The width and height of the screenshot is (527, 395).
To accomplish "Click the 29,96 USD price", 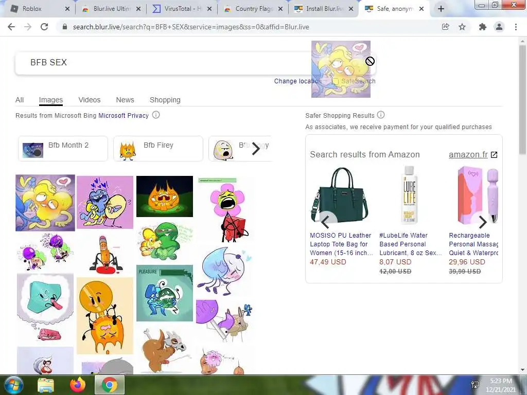I will pyautogui.click(x=467, y=262).
